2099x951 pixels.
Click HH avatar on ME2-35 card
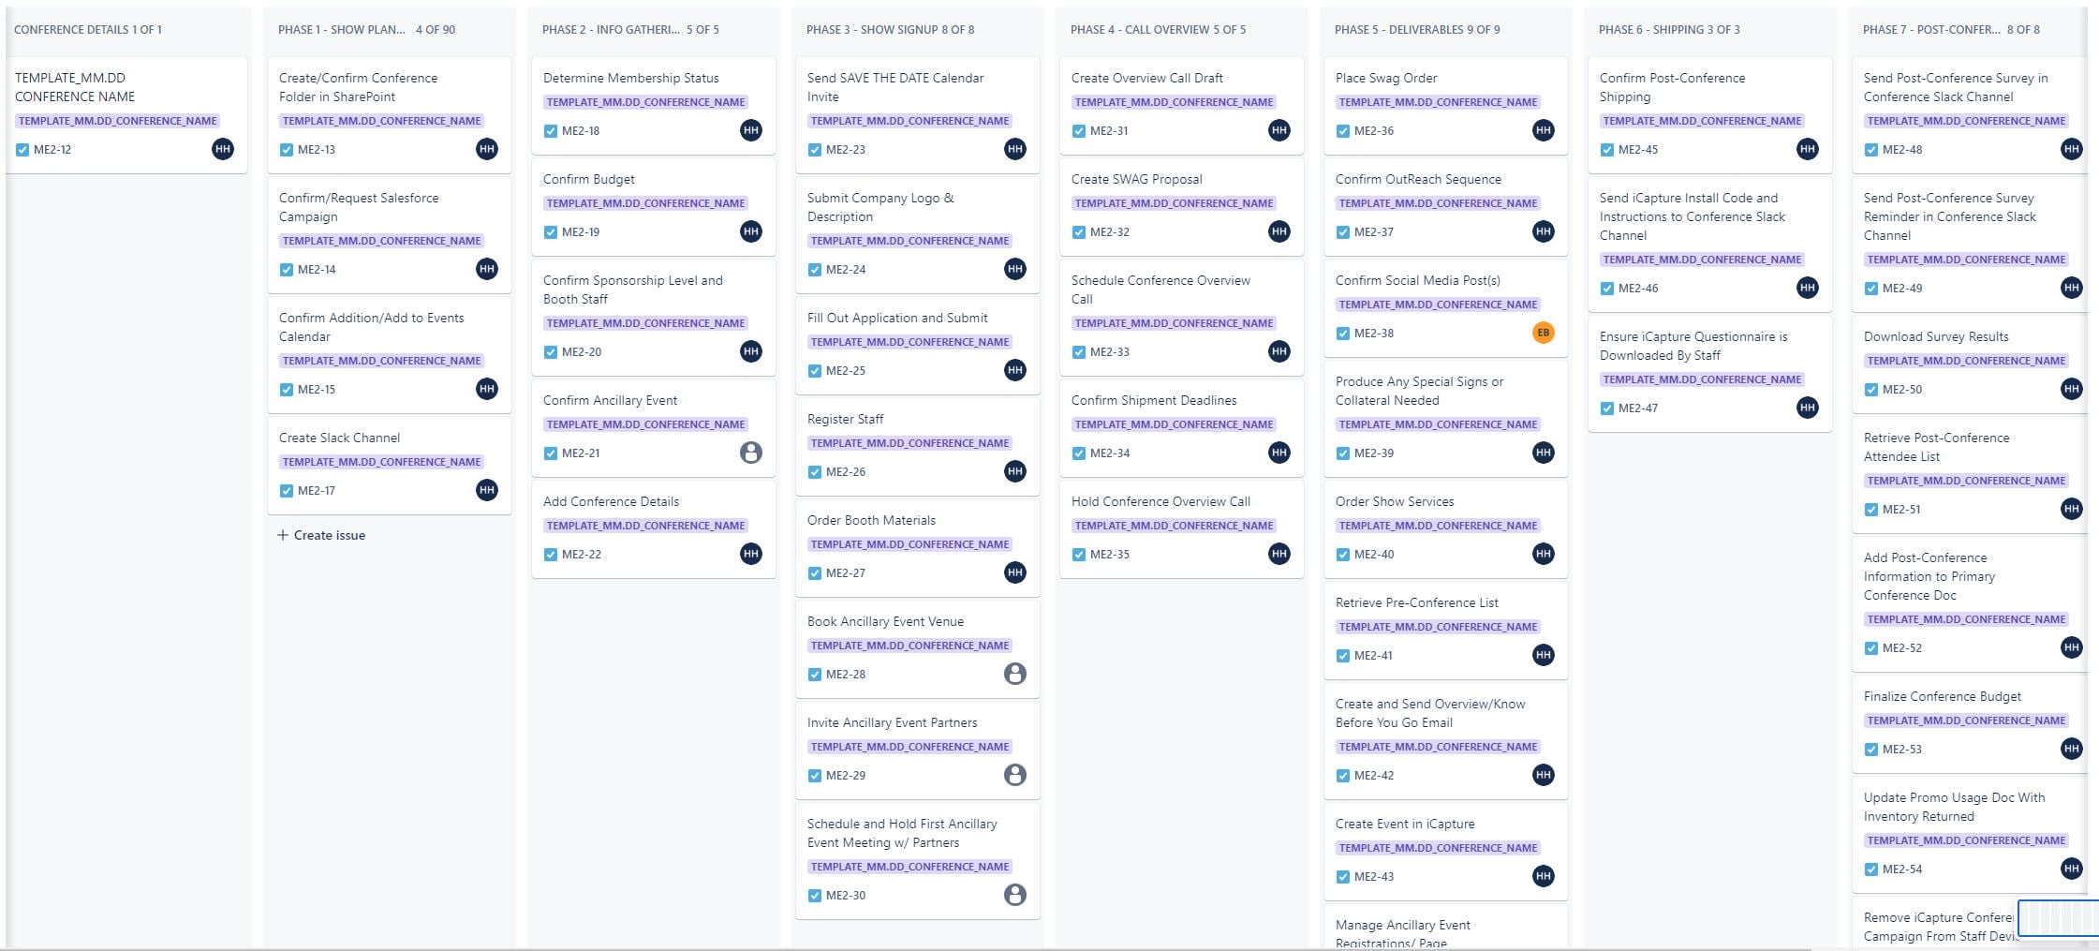tap(1279, 554)
